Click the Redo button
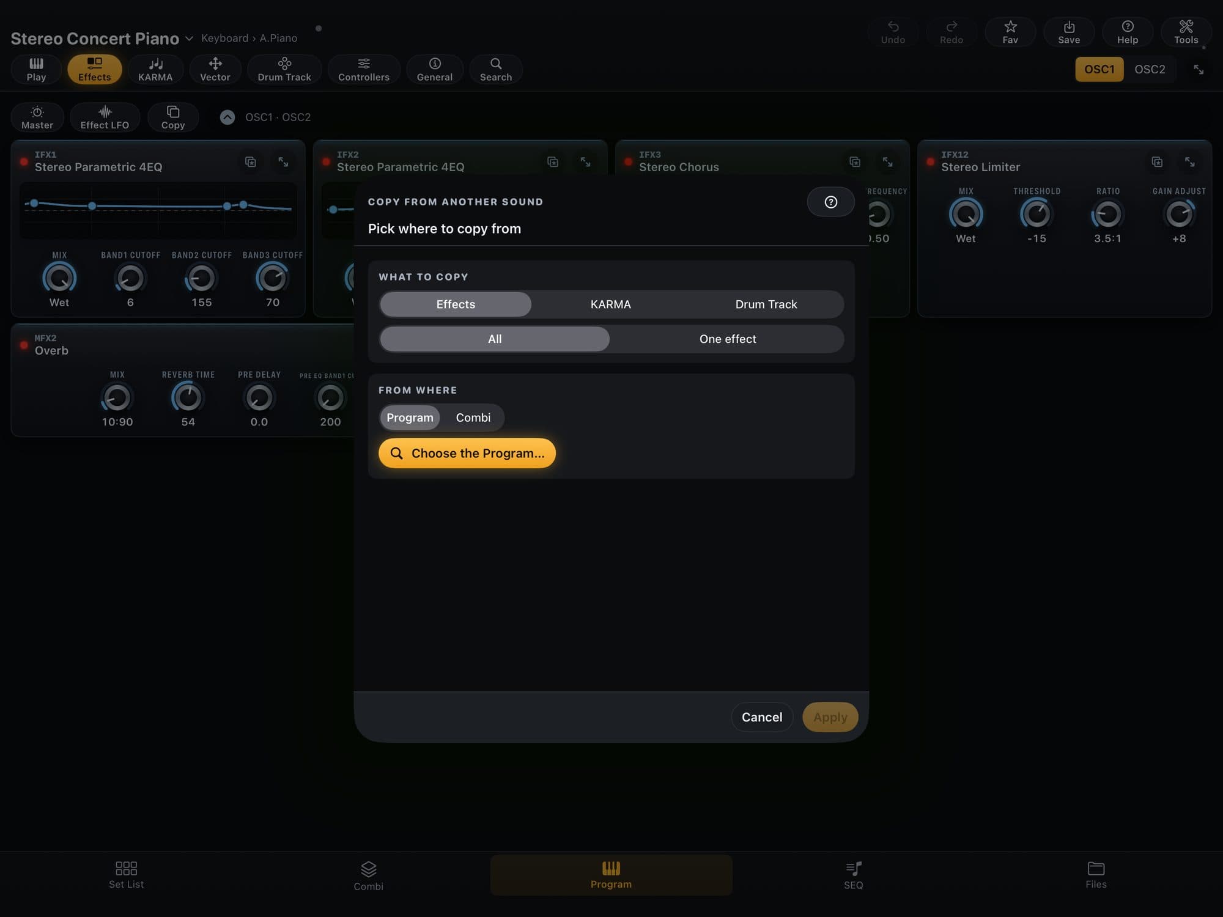This screenshot has height=917, width=1223. (951, 32)
